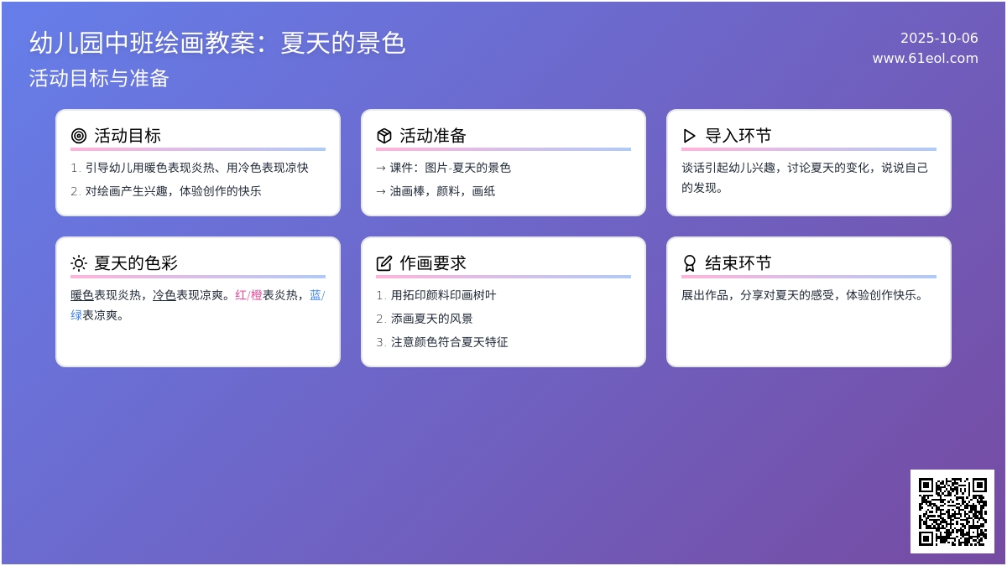Click the play icon beside 导入环节
This screenshot has width=1007, height=566.
pos(690,136)
